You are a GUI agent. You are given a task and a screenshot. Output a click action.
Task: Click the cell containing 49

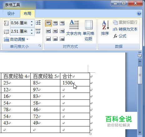pos(45,123)
